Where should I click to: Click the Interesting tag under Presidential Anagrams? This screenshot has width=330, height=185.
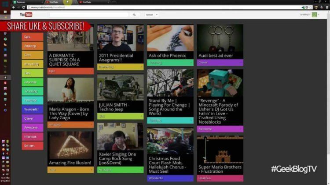pyautogui.click(x=121, y=67)
